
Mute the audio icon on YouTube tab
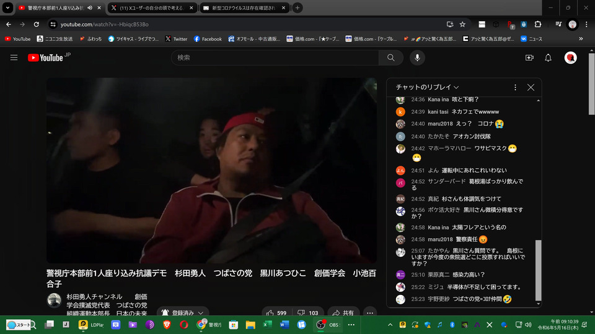point(90,7)
